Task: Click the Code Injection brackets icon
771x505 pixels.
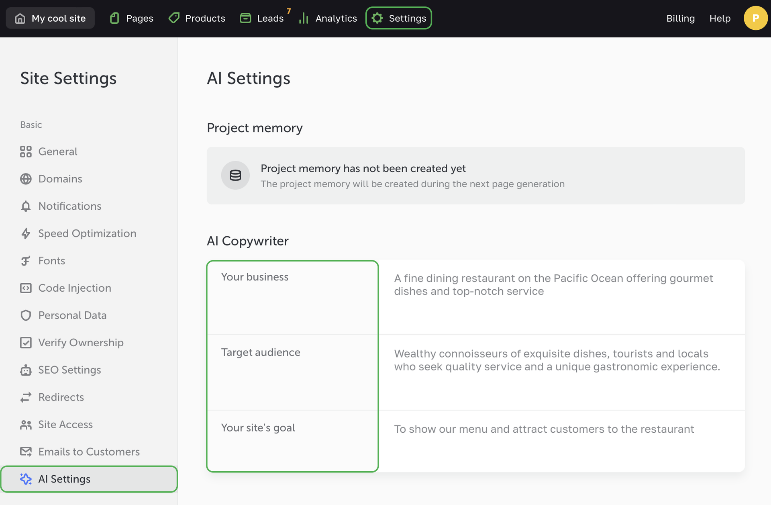Action: (26, 288)
